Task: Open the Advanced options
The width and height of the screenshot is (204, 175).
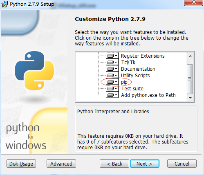Action: 61,164
